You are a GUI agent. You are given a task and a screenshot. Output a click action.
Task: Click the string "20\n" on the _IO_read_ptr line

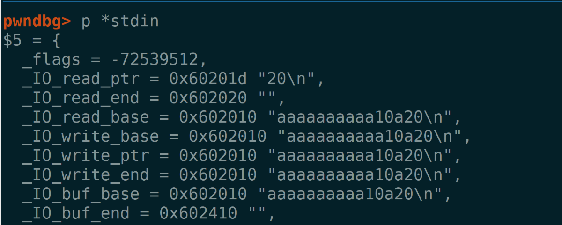[x=286, y=79]
